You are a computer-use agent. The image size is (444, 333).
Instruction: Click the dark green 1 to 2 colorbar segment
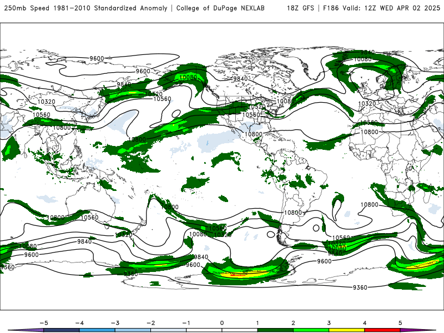[275, 330]
